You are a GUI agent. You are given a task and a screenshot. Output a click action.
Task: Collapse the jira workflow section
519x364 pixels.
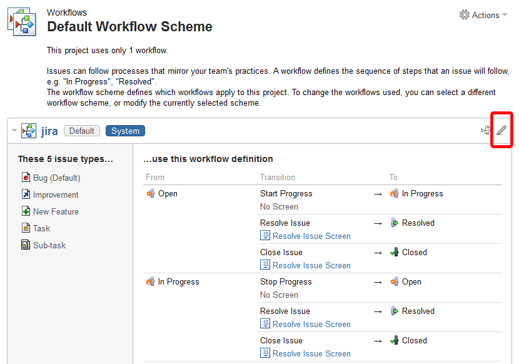click(x=14, y=131)
